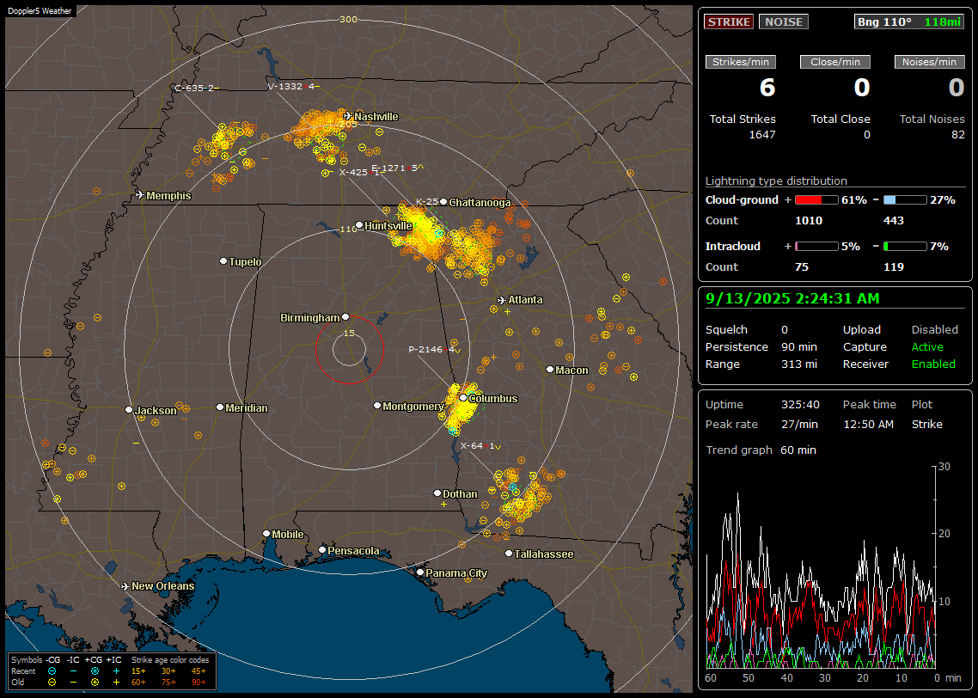Click the 300 range ring label
This screenshot has height=698, width=978.
coord(348,19)
